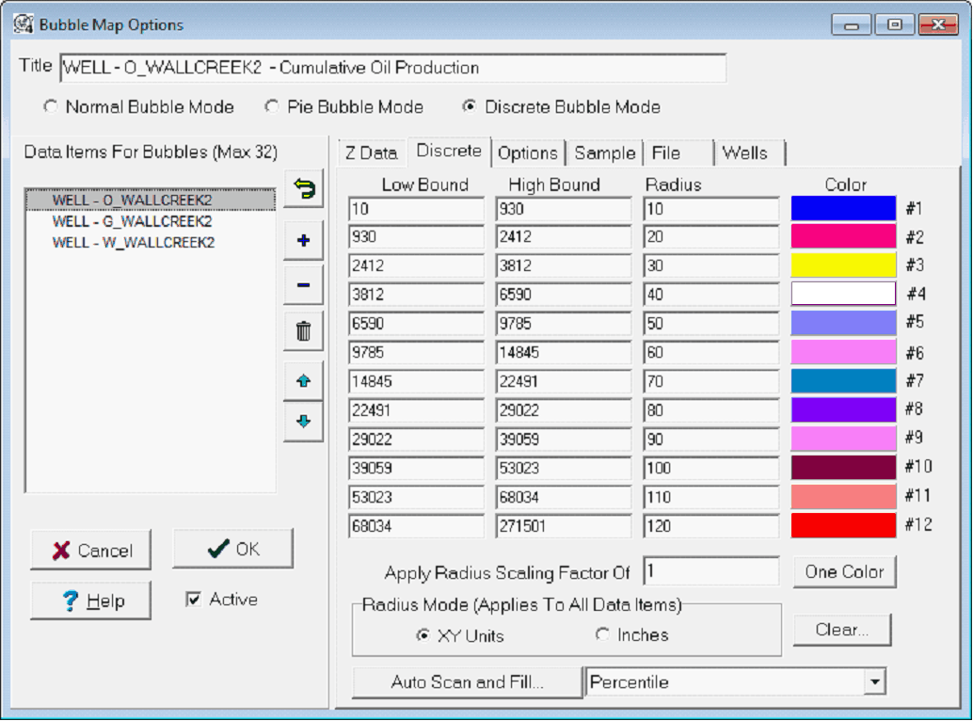Select Pie Bubble Mode radio button
This screenshot has height=721, width=973.
click(272, 106)
